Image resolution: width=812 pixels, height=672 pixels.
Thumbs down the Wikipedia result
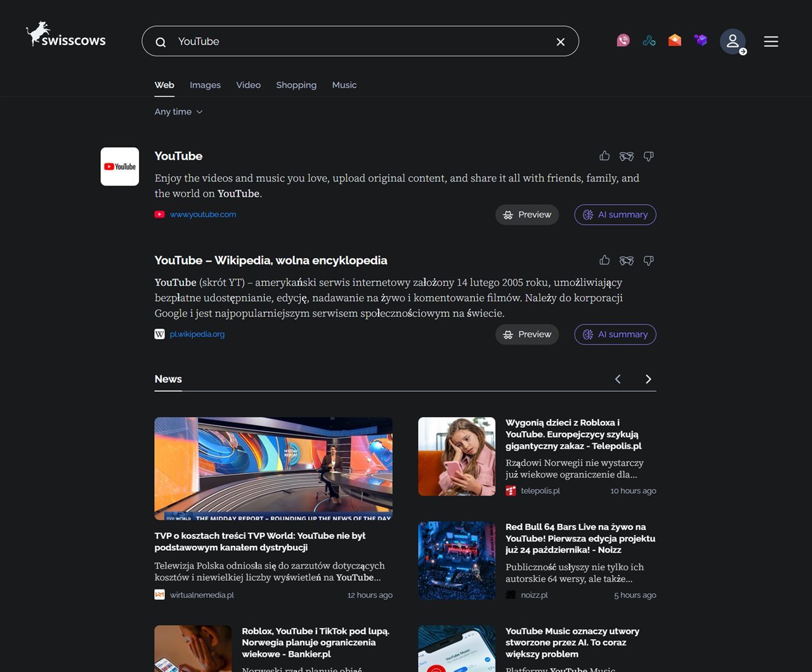tap(648, 260)
